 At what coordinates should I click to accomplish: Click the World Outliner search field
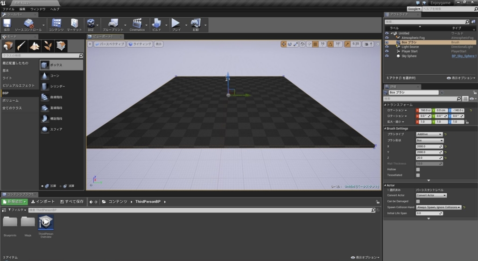coord(427,22)
